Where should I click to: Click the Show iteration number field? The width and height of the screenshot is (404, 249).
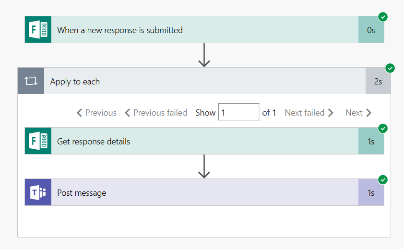(x=238, y=113)
